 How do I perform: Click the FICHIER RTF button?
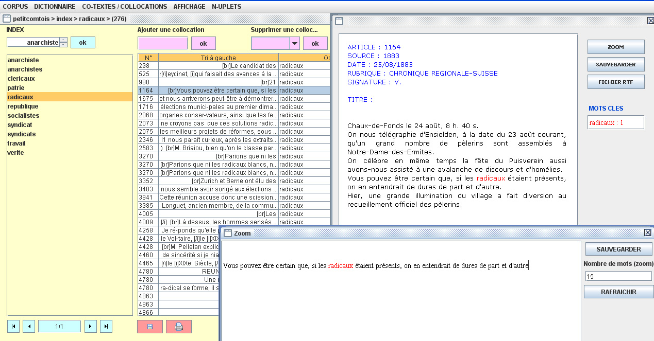tap(615, 82)
